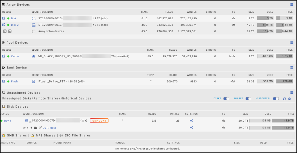Click Disk 2 used bar showing 6.55 TB
This screenshot has height=153, width=297.
[x=265, y=25]
